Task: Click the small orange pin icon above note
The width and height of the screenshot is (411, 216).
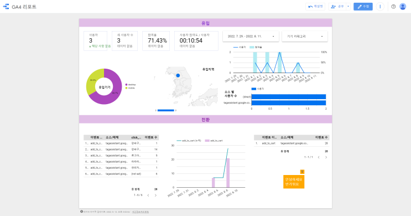Action: 302,172
